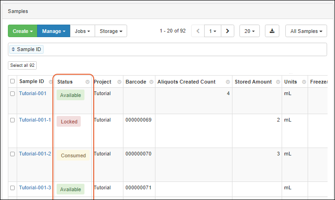Check the Tutorial-001 row checkbox
This screenshot has height=200, width=335.
point(13,94)
